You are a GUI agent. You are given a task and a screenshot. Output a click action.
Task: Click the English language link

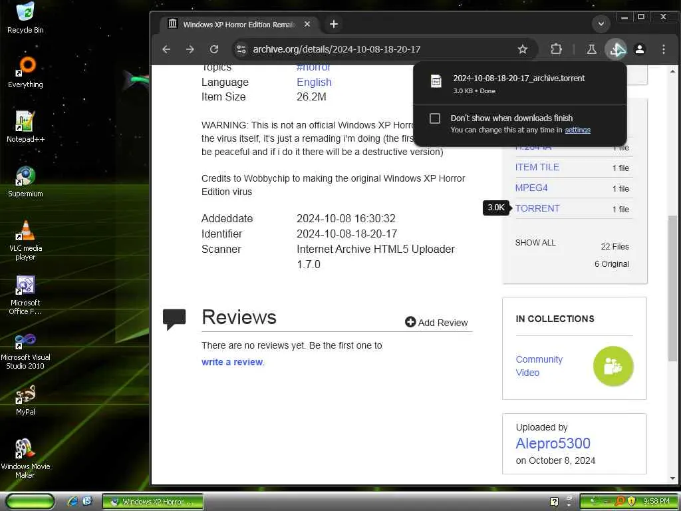(314, 82)
